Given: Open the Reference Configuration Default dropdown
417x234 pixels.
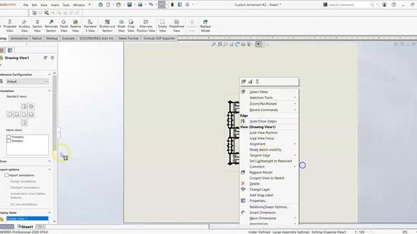Looking at the screenshot, I should [27, 81].
